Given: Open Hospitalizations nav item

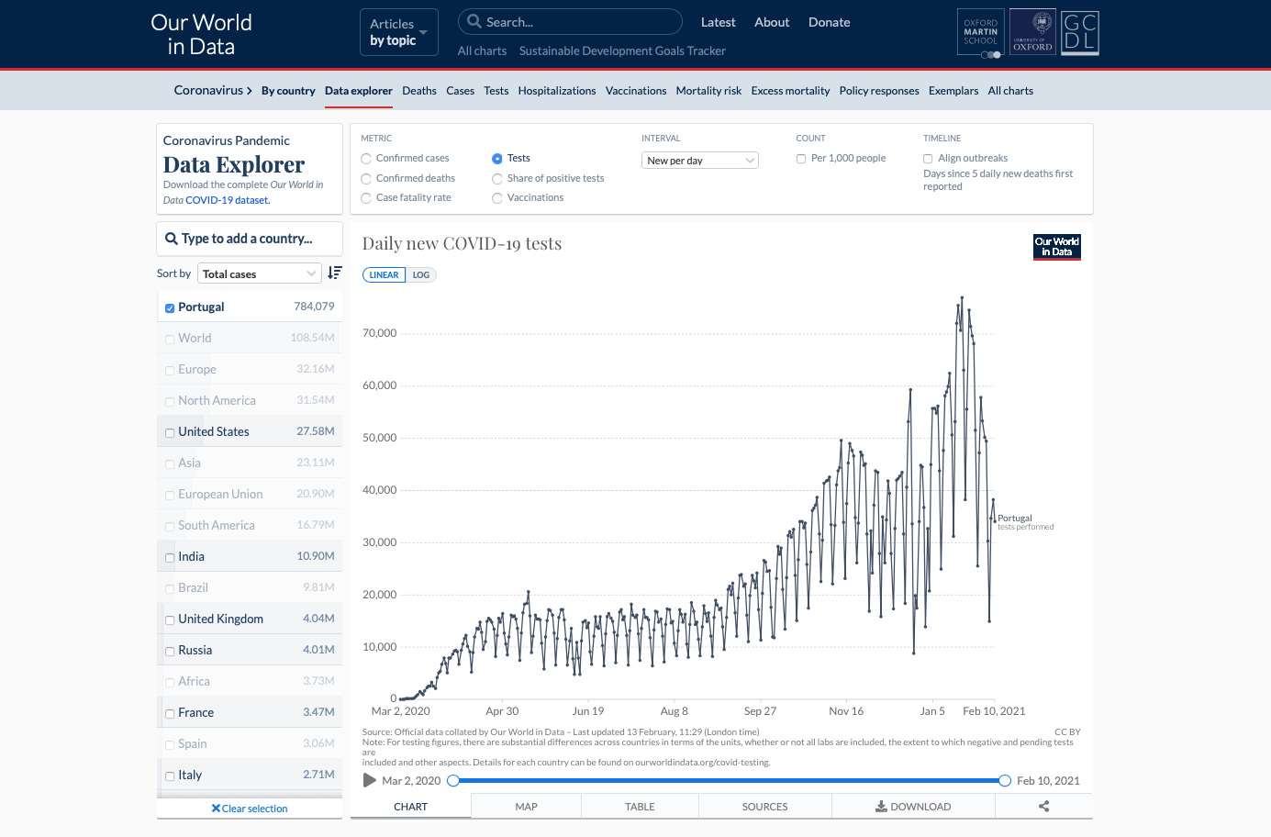Looking at the screenshot, I should click(557, 91).
